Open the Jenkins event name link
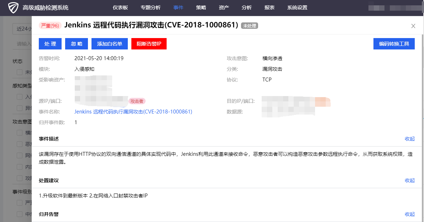The height and width of the screenshot is (222, 424). (133, 112)
